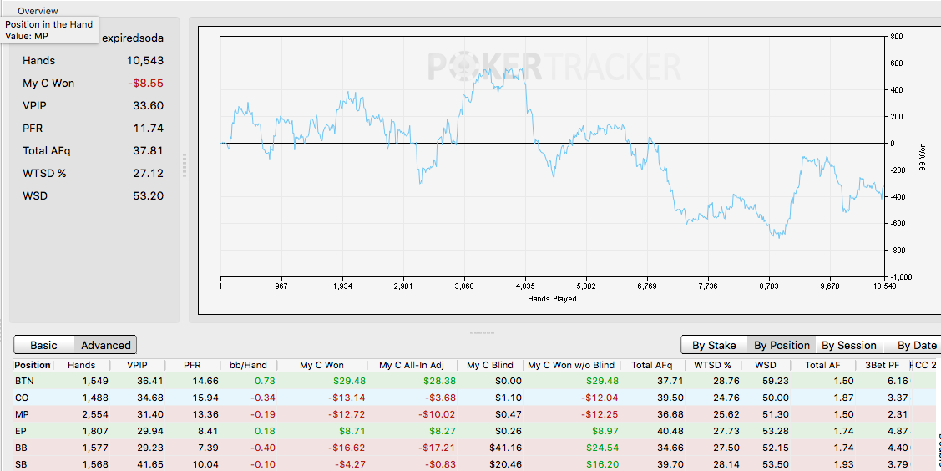
Task: Click summary My C Won -$8.55
Action: point(146,83)
